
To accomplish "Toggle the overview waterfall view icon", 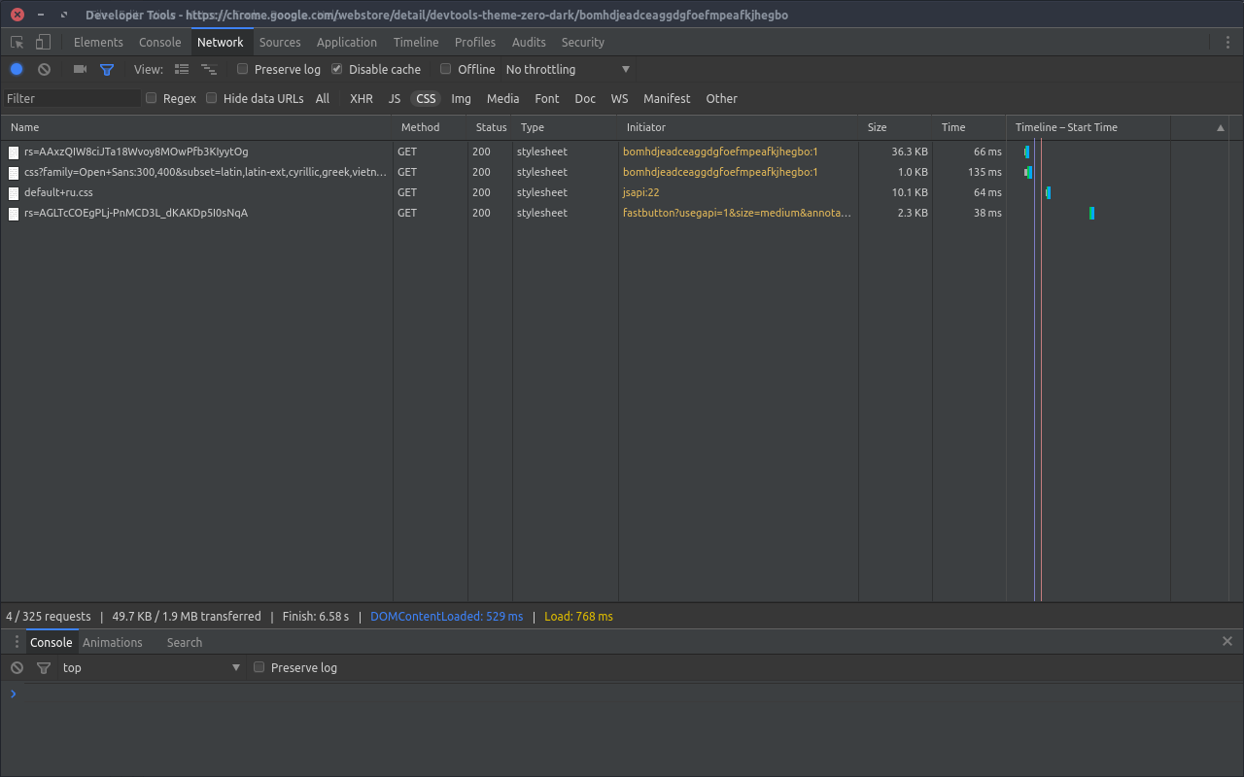I will coord(209,69).
